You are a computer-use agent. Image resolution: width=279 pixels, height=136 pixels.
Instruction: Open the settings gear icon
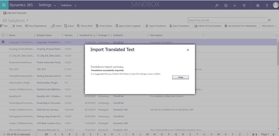pos(258,6)
